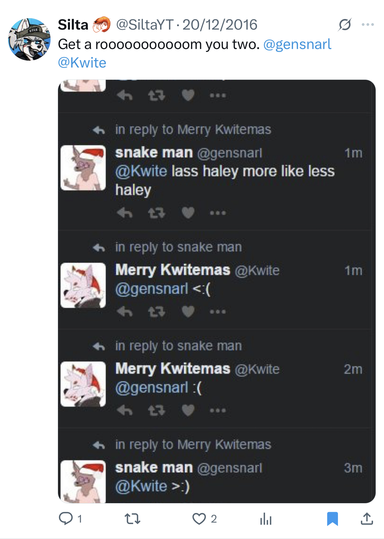This screenshot has height=539, width=384.
Task: Click reply arrow under ':(' tweet
Action: [x=124, y=411]
